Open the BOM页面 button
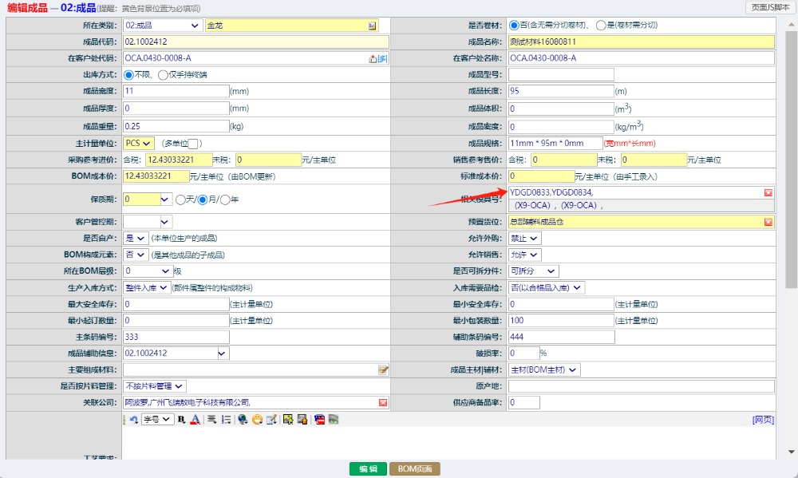The image size is (798, 478). (414, 469)
